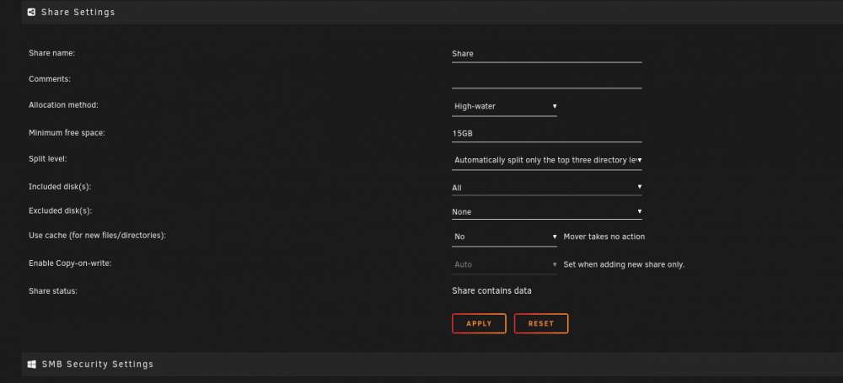Click the Allocation method label for help
The image size is (843, 383).
(63, 105)
